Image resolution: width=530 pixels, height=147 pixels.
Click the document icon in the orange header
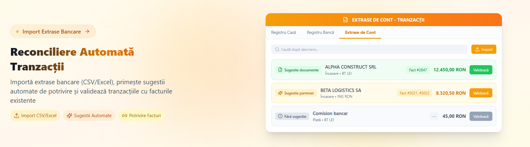[346, 20]
